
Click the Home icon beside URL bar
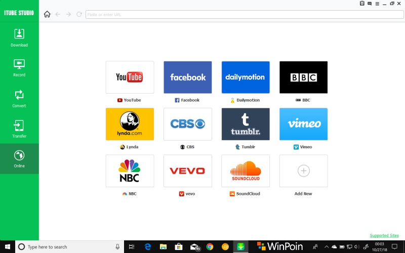click(47, 14)
